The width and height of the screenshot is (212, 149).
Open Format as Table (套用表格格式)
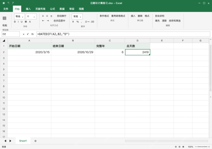pyautogui.click(x=118, y=16)
